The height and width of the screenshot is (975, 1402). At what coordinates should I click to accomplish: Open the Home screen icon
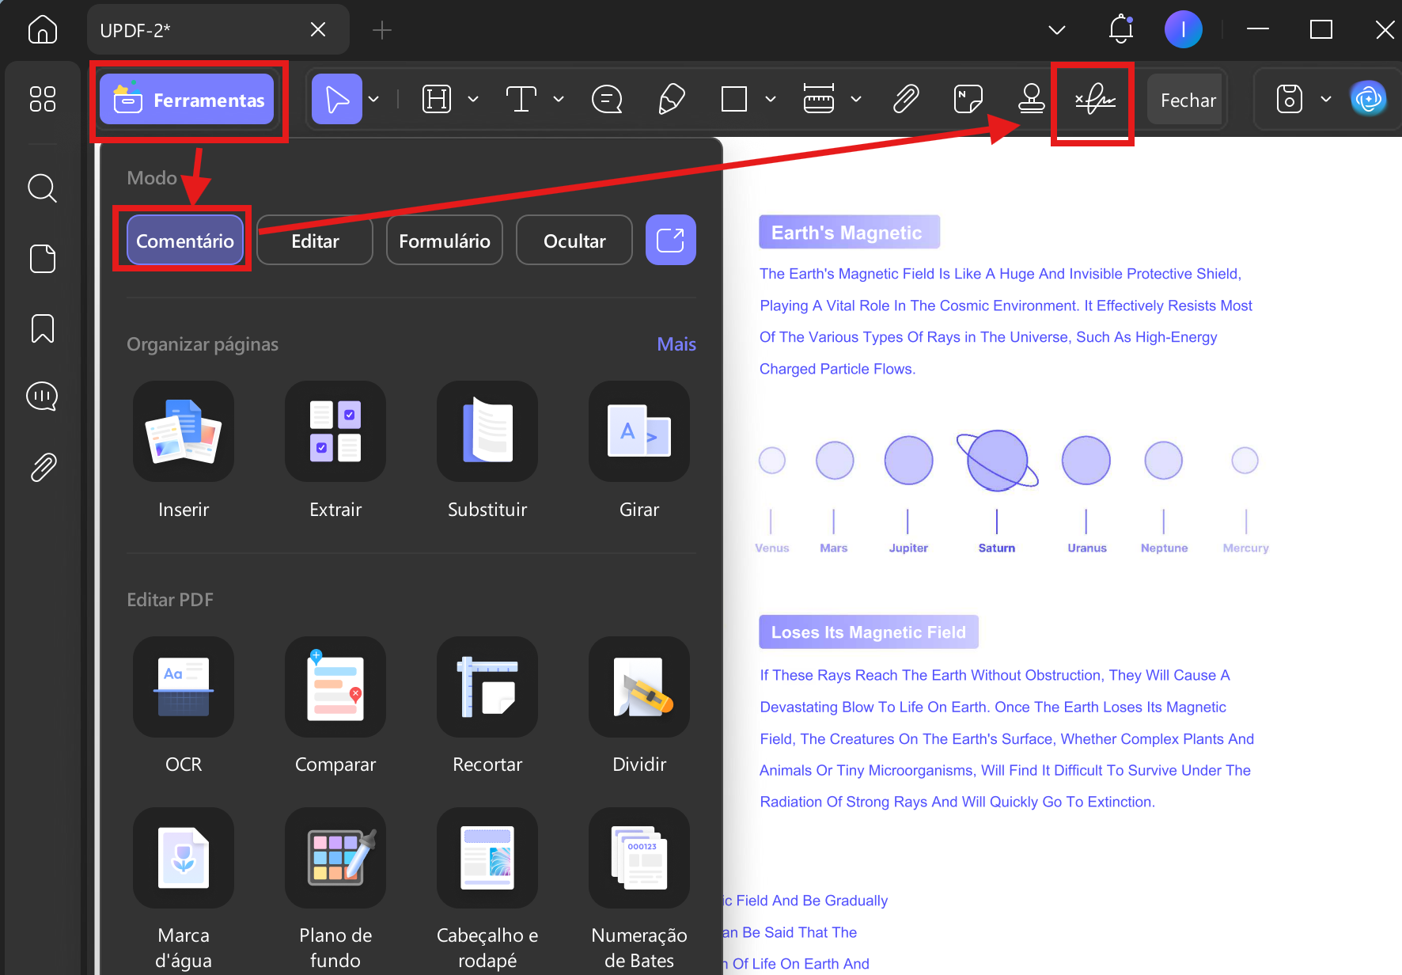pos(43,30)
